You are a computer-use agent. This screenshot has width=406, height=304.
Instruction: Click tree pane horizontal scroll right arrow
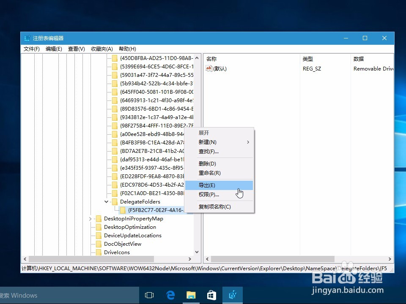[190, 259]
